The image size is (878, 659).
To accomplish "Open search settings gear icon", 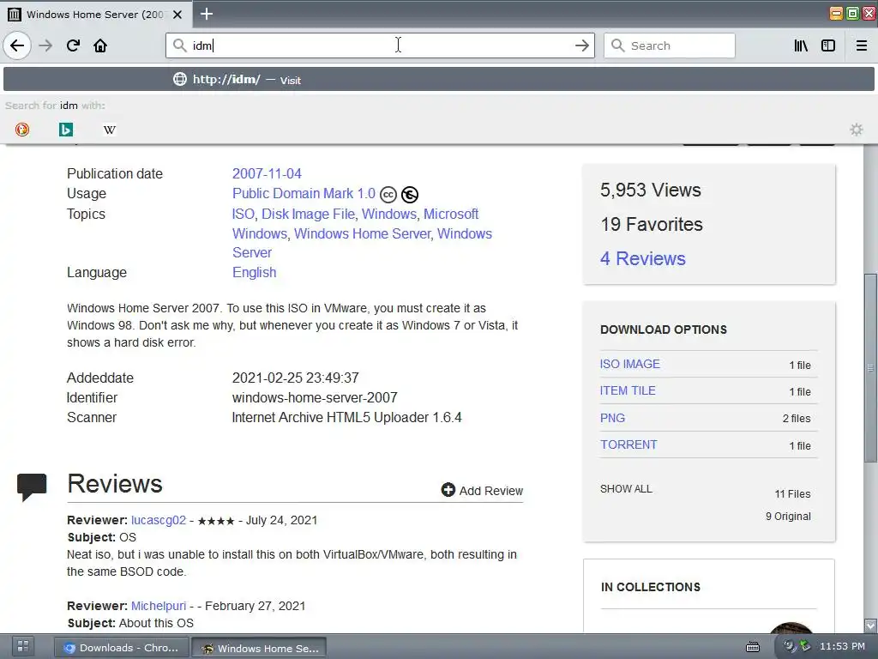I will pyautogui.click(x=857, y=130).
